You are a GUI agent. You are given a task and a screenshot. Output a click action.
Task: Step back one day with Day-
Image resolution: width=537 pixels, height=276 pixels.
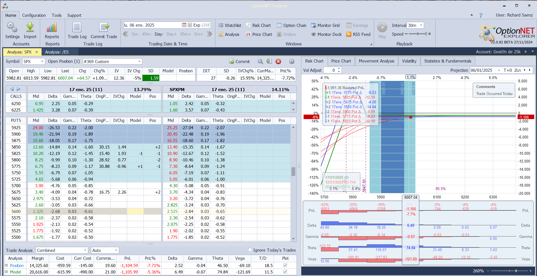click(159, 34)
